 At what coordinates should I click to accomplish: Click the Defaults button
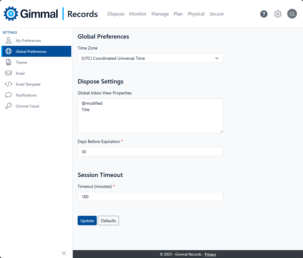108,221
